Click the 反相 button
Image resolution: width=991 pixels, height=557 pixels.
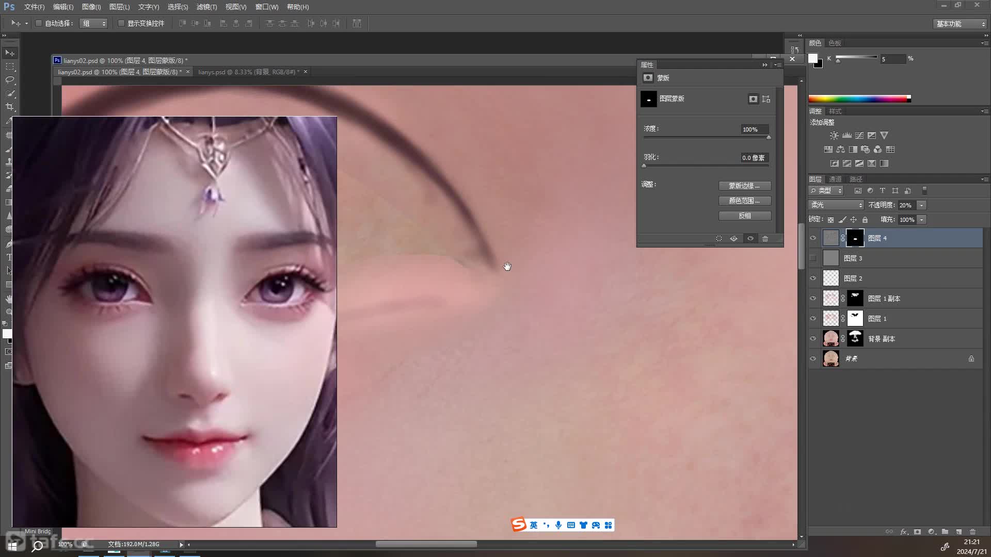pyautogui.click(x=745, y=216)
